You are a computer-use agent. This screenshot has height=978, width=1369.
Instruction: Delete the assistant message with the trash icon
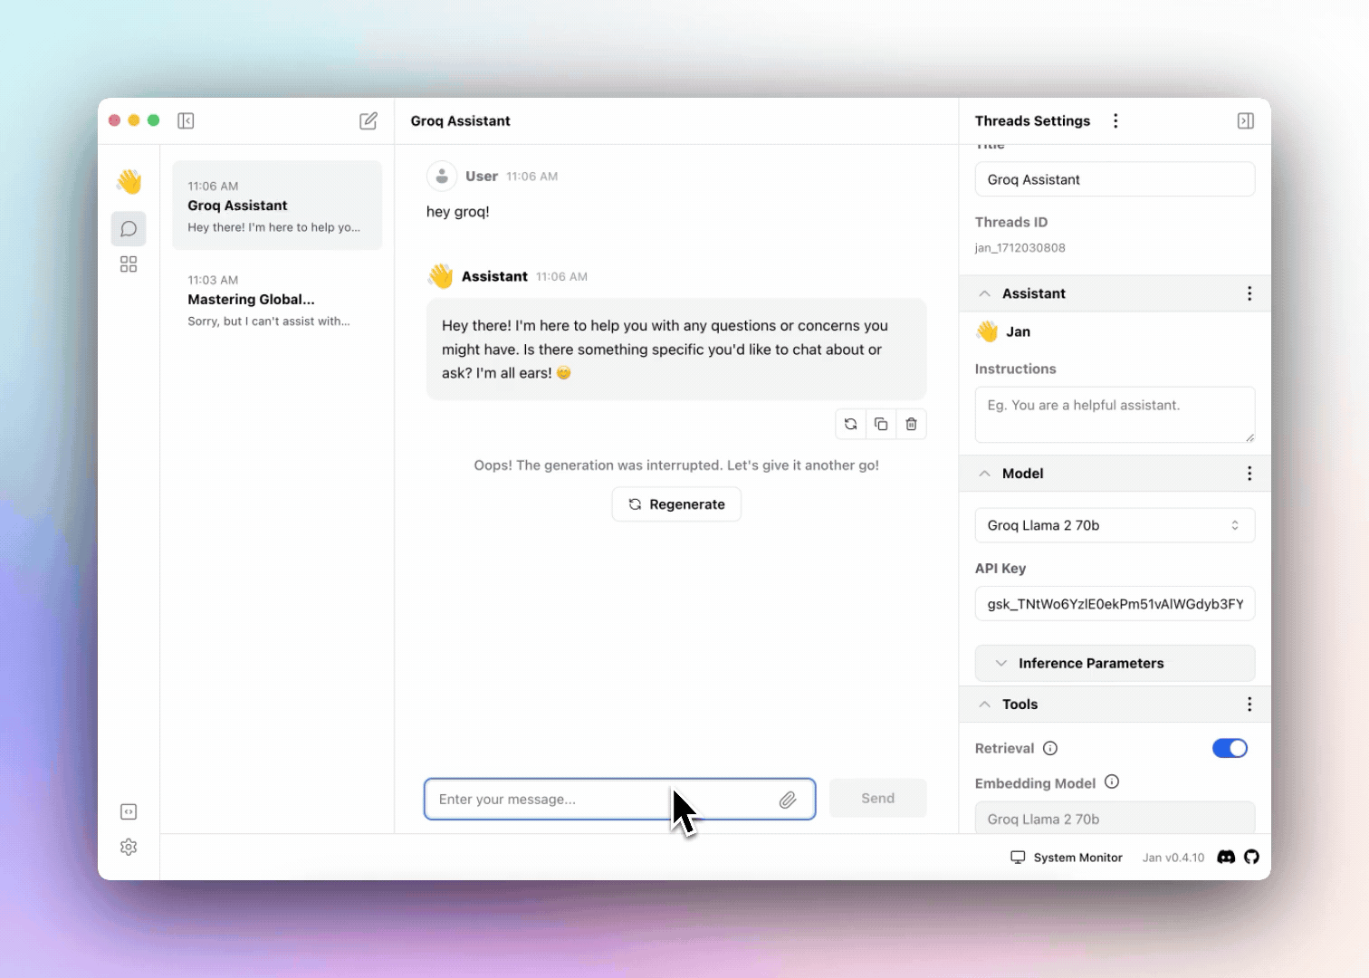click(911, 424)
